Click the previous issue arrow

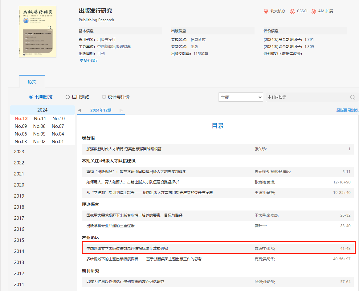[x=80, y=110]
